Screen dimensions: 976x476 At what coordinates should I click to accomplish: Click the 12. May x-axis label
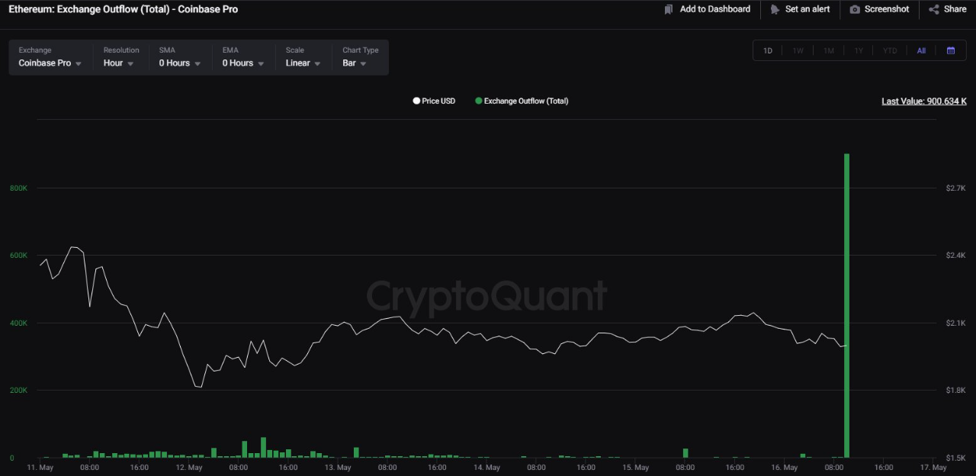point(188,467)
